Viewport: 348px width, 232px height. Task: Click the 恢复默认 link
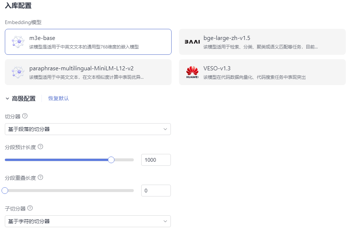[x=59, y=98]
